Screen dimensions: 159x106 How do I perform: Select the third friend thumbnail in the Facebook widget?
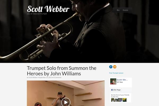pyautogui.click(x=121, y=100)
